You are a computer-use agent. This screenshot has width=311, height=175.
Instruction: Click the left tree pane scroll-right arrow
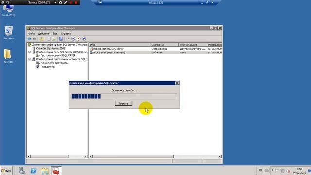[86, 157]
